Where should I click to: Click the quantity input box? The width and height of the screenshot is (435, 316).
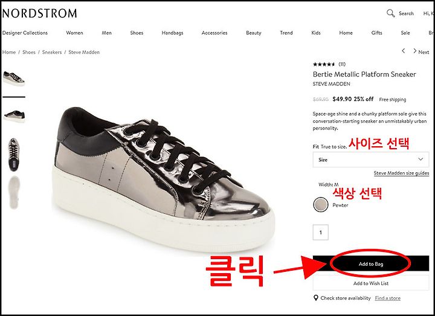(x=320, y=232)
